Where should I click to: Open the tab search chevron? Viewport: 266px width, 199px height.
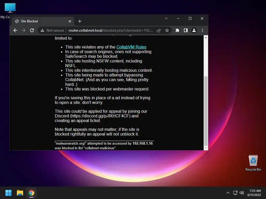click(166, 18)
